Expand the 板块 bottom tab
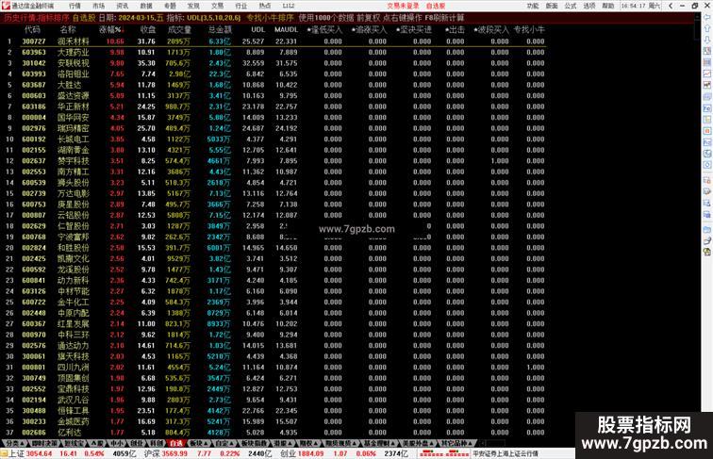713x459 pixels. 198,443
